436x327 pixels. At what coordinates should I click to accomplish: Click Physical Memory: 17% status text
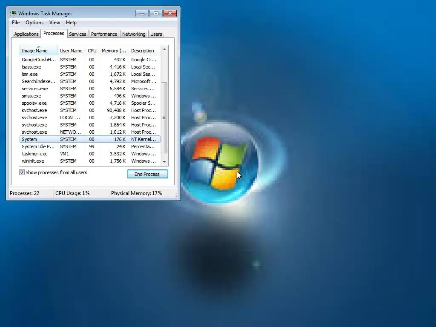click(x=136, y=193)
